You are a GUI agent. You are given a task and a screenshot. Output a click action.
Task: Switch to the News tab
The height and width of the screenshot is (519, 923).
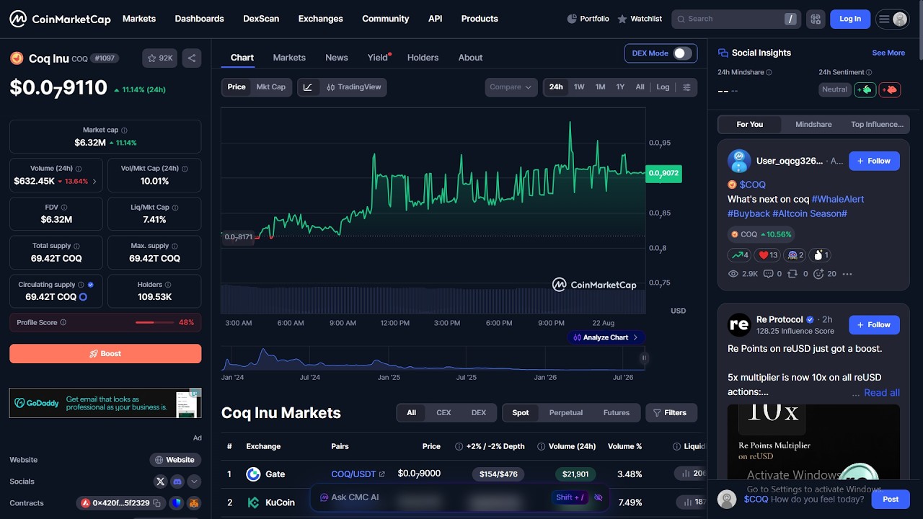click(x=337, y=58)
